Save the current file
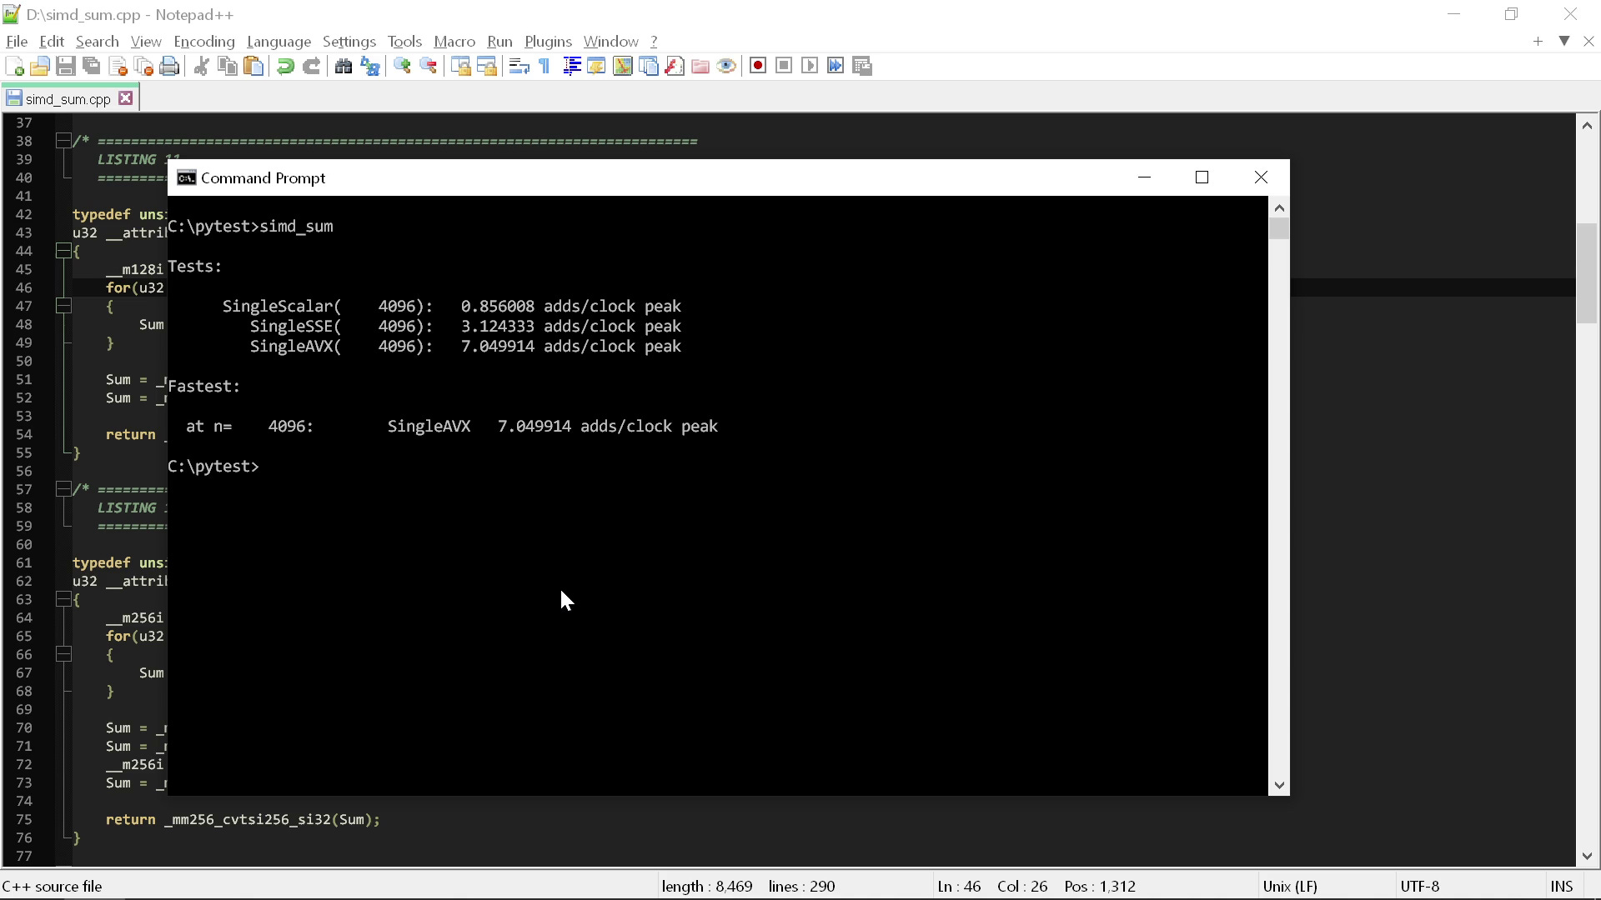 [66, 66]
